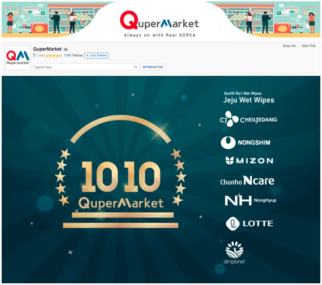The width and height of the screenshot is (322, 285).
Task: Click the shop grade medal icon
Action: [34, 55]
